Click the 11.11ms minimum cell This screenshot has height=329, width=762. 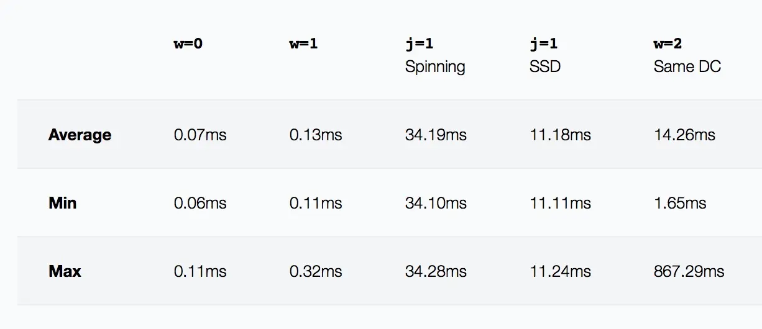[x=560, y=203]
